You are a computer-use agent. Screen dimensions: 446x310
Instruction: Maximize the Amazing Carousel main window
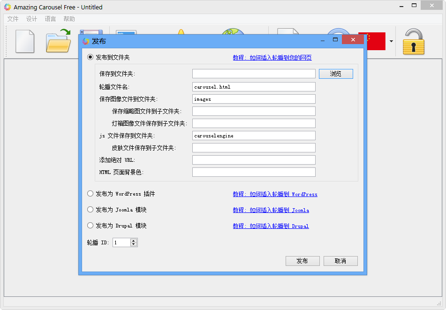click(x=414, y=6)
